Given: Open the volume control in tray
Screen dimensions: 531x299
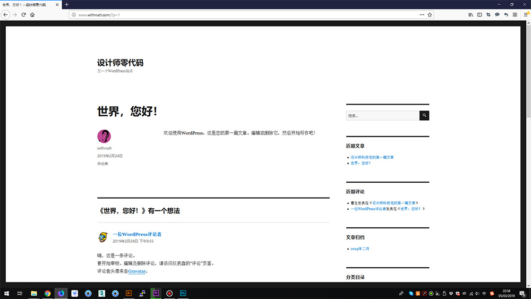Looking at the screenshot, I should pos(477,293).
